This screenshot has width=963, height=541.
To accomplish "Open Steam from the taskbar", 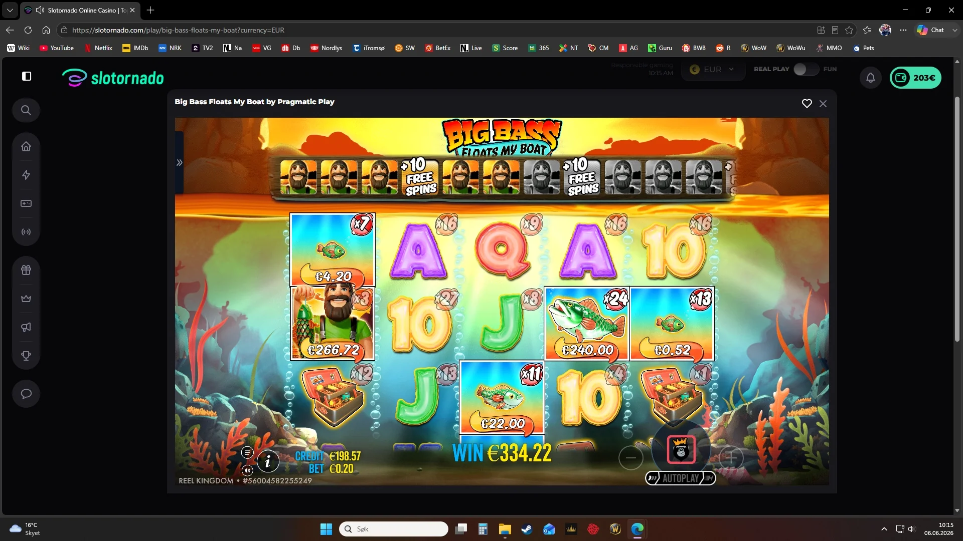I will point(527,529).
